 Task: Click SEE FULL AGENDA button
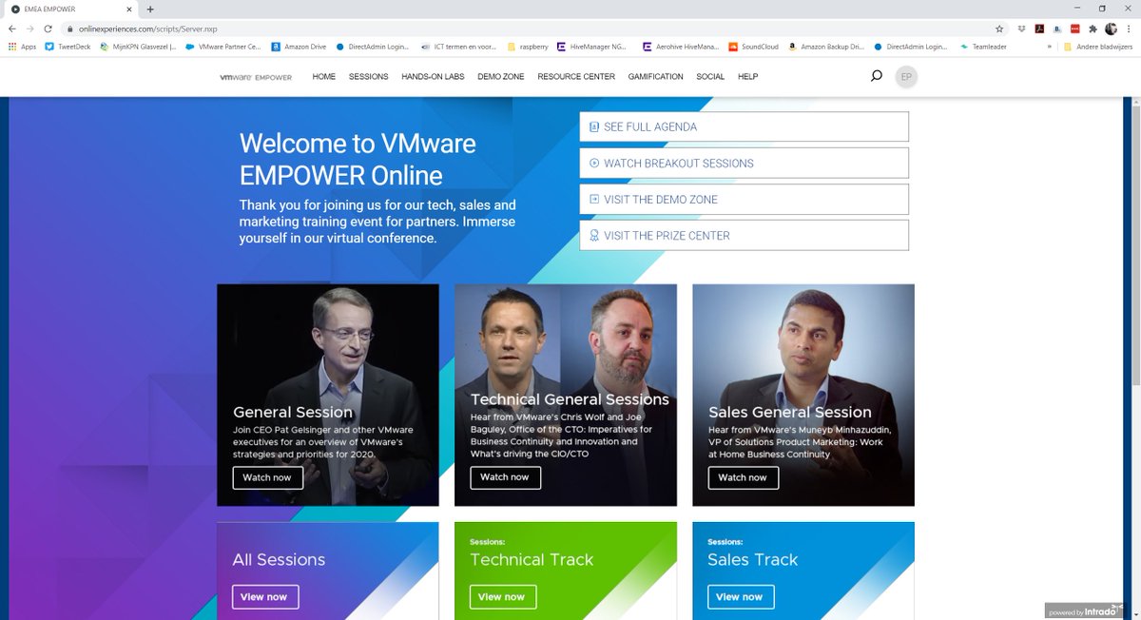point(744,126)
